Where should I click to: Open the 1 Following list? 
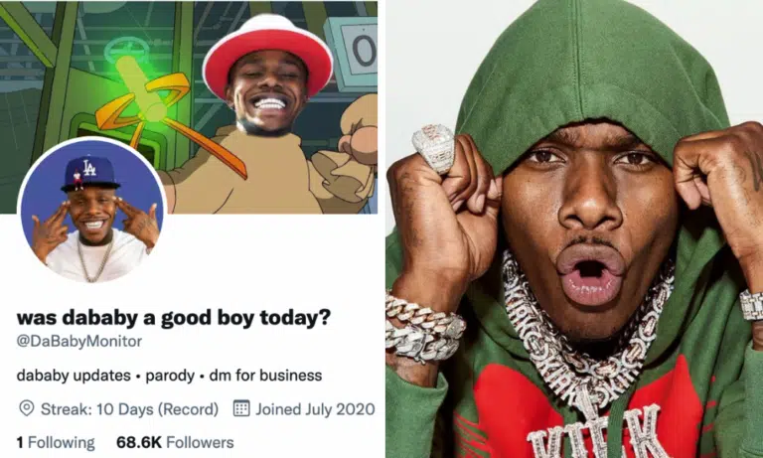tap(56, 442)
